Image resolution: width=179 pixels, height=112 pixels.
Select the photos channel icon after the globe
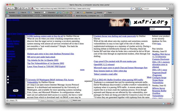click(x=60, y=13)
